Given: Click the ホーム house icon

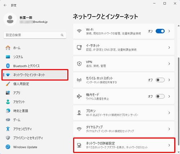Looking at the screenshot, I should pyautogui.click(x=8, y=48).
